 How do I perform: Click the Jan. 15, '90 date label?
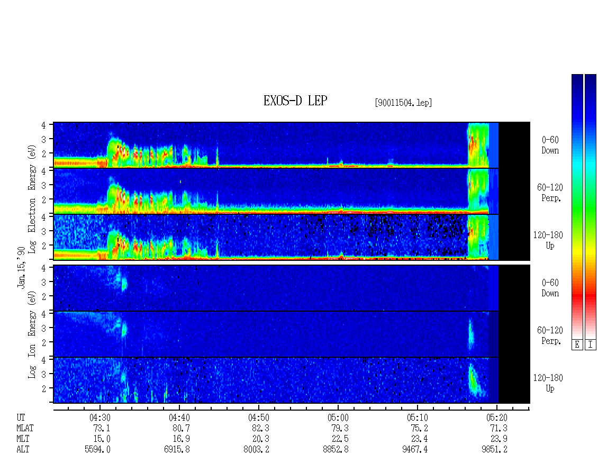pyautogui.click(x=21, y=267)
